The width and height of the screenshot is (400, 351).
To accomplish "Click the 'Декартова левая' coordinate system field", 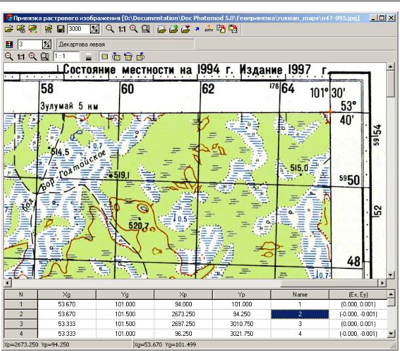I will coord(125,45).
